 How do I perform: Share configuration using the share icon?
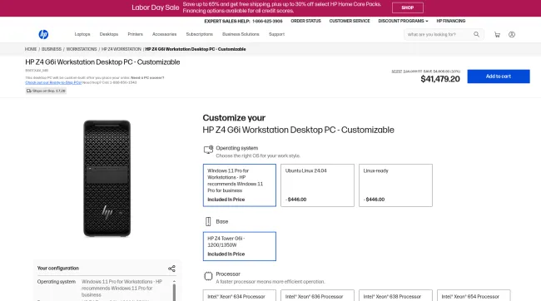pyautogui.click(x=171, y=269)
